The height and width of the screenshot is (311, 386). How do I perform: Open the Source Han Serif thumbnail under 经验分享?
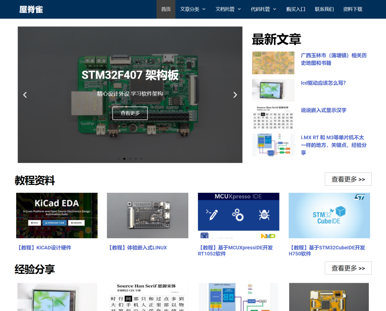tap(148, 297)
